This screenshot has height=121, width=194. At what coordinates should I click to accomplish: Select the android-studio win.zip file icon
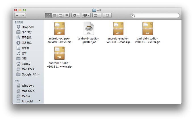tap(59, 53)
